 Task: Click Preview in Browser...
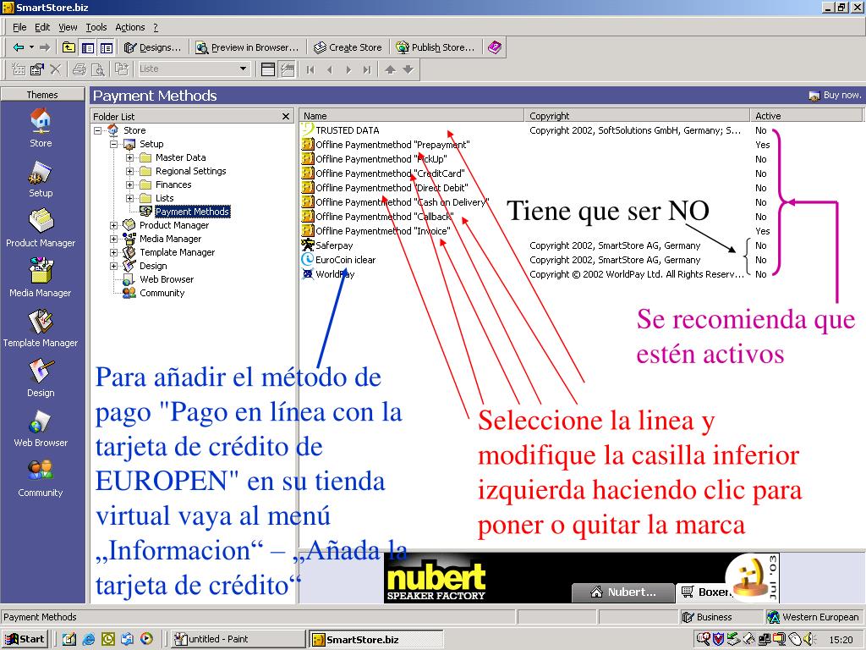click(247, 47)
